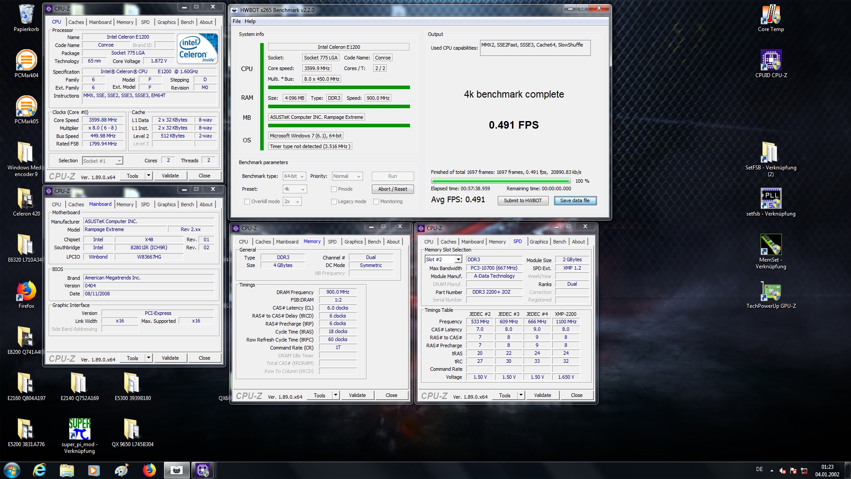Click Close in the SPD CPU-Z window
851x479 pixels.
coord(577,395)
